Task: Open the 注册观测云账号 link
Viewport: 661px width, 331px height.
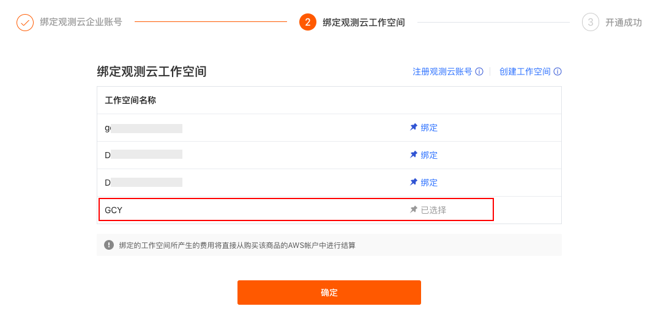Action: point(443,71)
